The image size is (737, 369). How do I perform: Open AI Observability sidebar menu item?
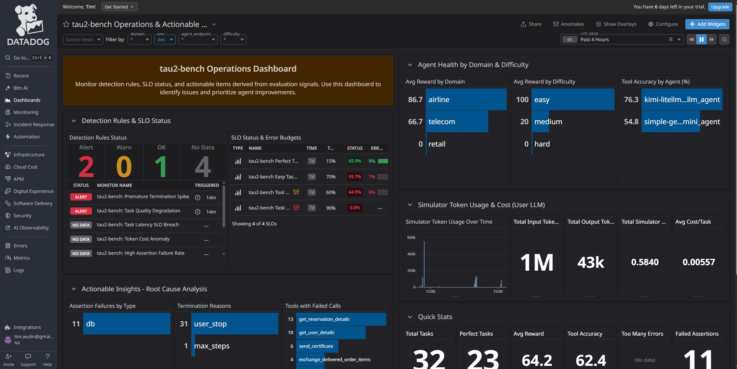(x=31, y=228)
